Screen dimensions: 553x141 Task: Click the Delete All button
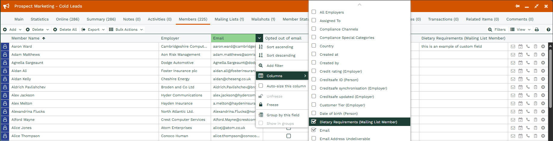(65, 30)
